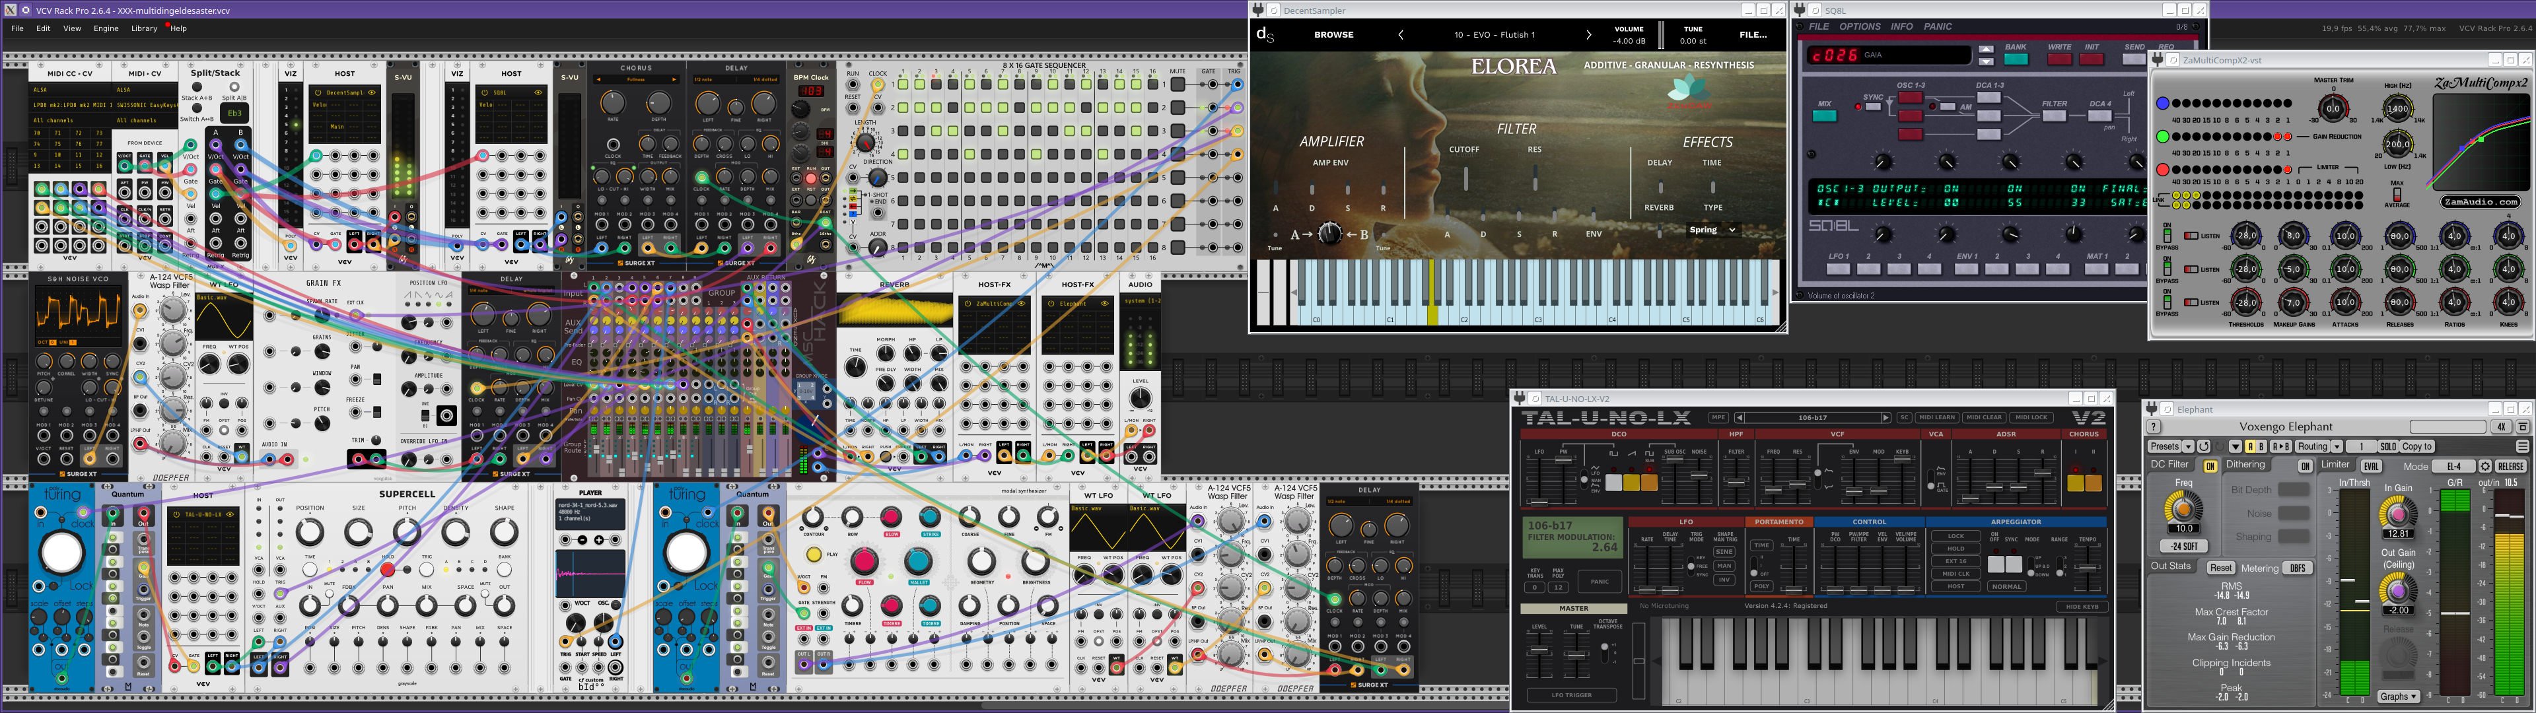Click the TAL-U-NO-LX VCF FREQ slider
The width and height of the screenshot is (2536, 713).
click(1774, 489)
